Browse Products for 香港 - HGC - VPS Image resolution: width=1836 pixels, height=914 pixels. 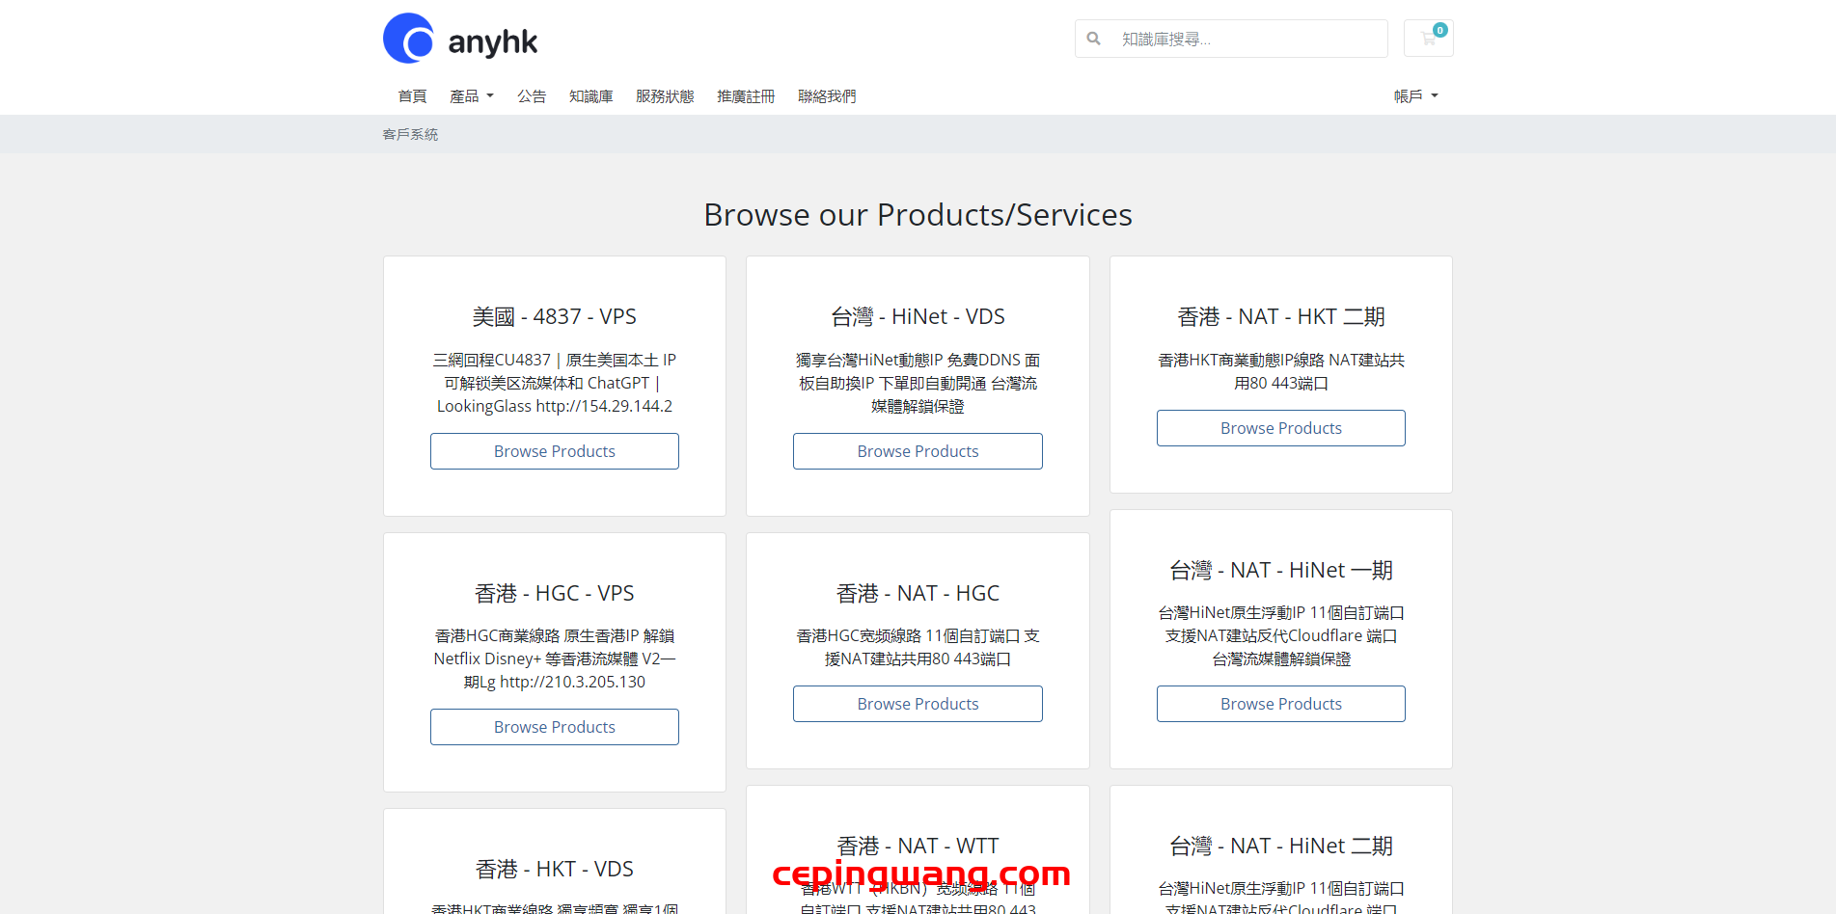[554, 727]
